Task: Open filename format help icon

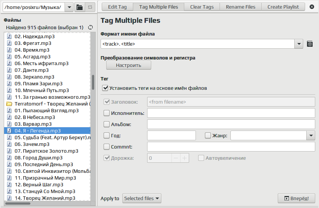Action: tap(310, 44)
